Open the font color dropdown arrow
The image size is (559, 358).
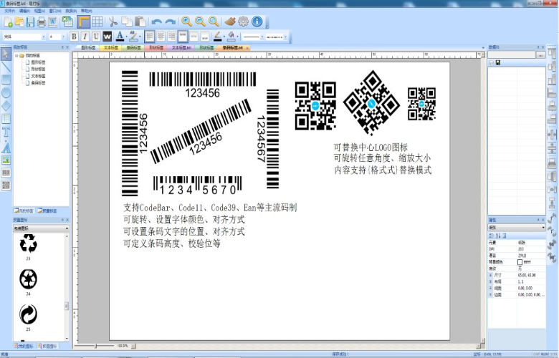pos(126,37)
